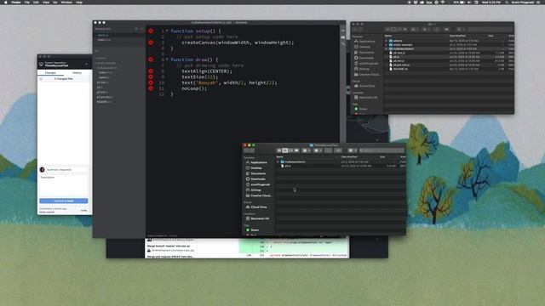Click Wi-Fi icon in the menu bar

coord(443,2)
